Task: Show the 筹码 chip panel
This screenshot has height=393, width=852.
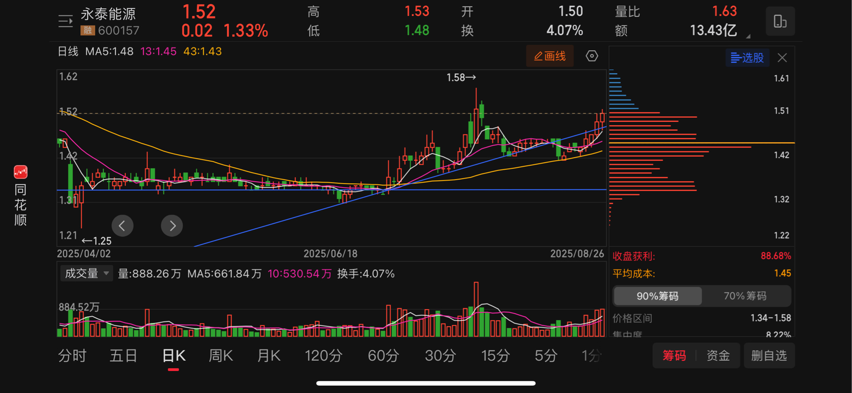Action: tap(674, 356)
